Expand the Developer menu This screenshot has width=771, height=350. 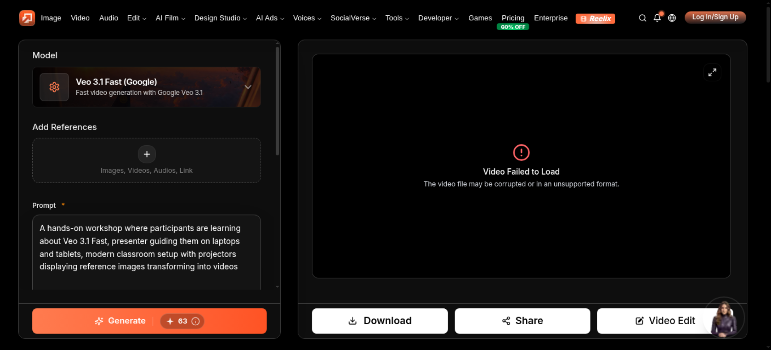[438, 18]
